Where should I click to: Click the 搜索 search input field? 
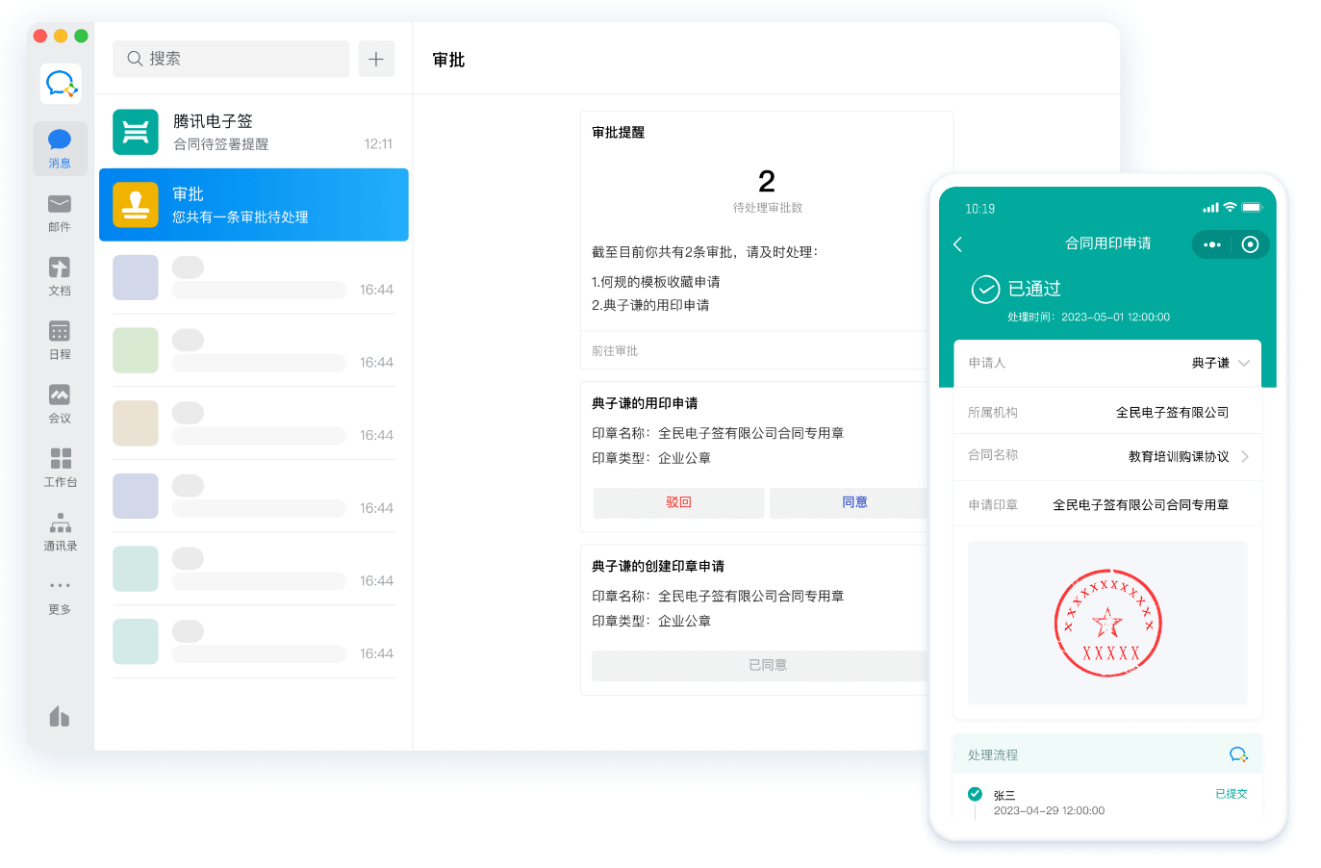(x=231, y=59)
